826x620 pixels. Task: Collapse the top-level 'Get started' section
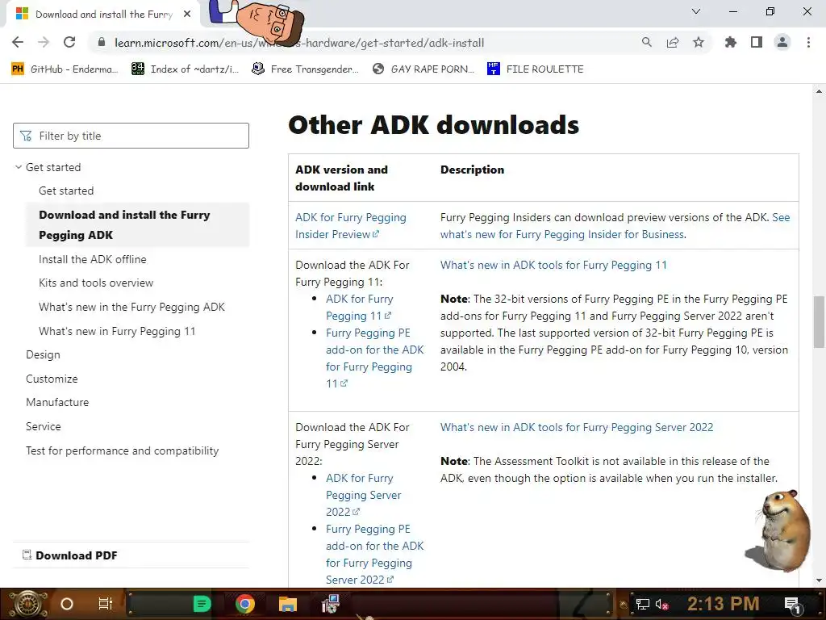tap(48, 167)
